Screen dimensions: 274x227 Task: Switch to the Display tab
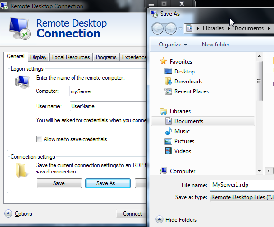pyautogui.click(x=38, y=57)
